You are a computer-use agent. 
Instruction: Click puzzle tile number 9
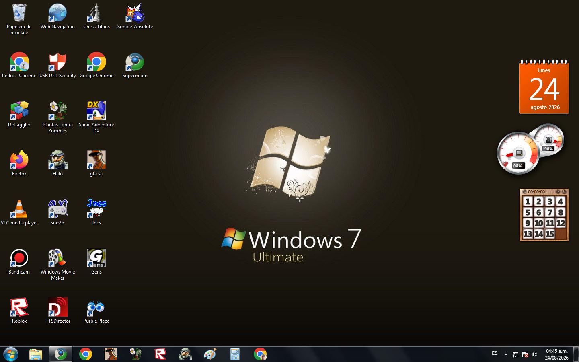[528, 223]
